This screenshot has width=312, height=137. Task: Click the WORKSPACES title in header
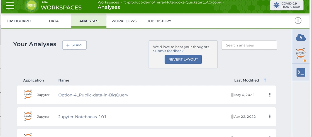pos(61,7)
